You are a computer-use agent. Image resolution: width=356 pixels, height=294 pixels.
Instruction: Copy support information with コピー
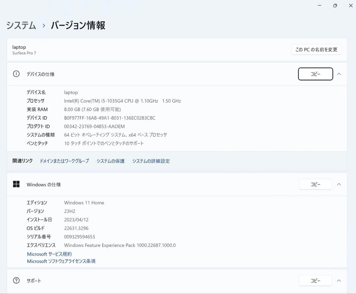pos(315,281)
